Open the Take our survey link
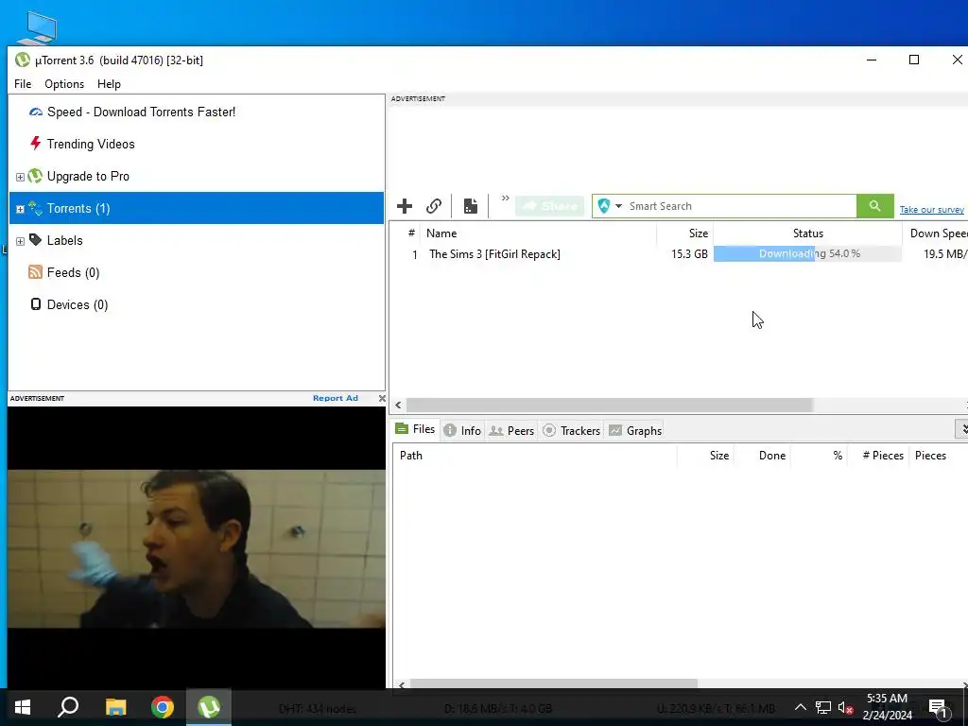 [x=931, y=210]
